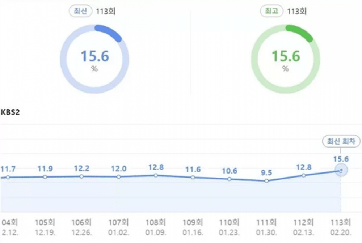Select the 11.6 data point on chart

click(193, 178)
